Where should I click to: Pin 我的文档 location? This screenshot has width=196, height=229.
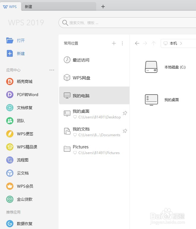pyautogui.click(x=125, y=131)
